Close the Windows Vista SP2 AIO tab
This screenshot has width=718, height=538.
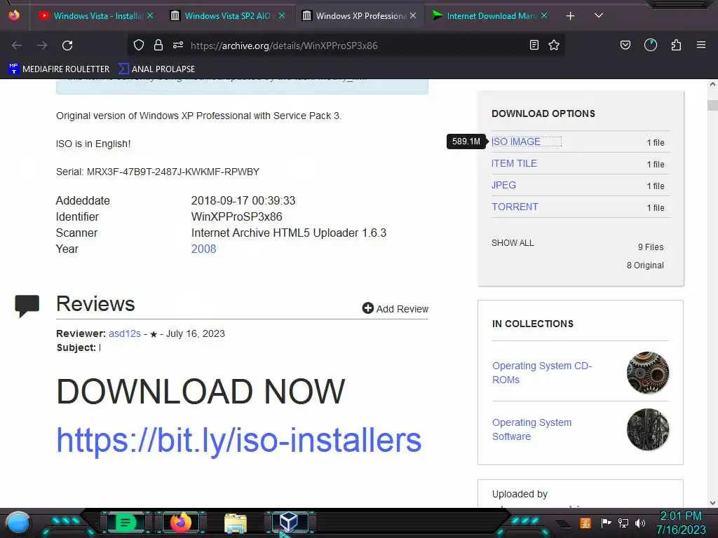(282, 15)
